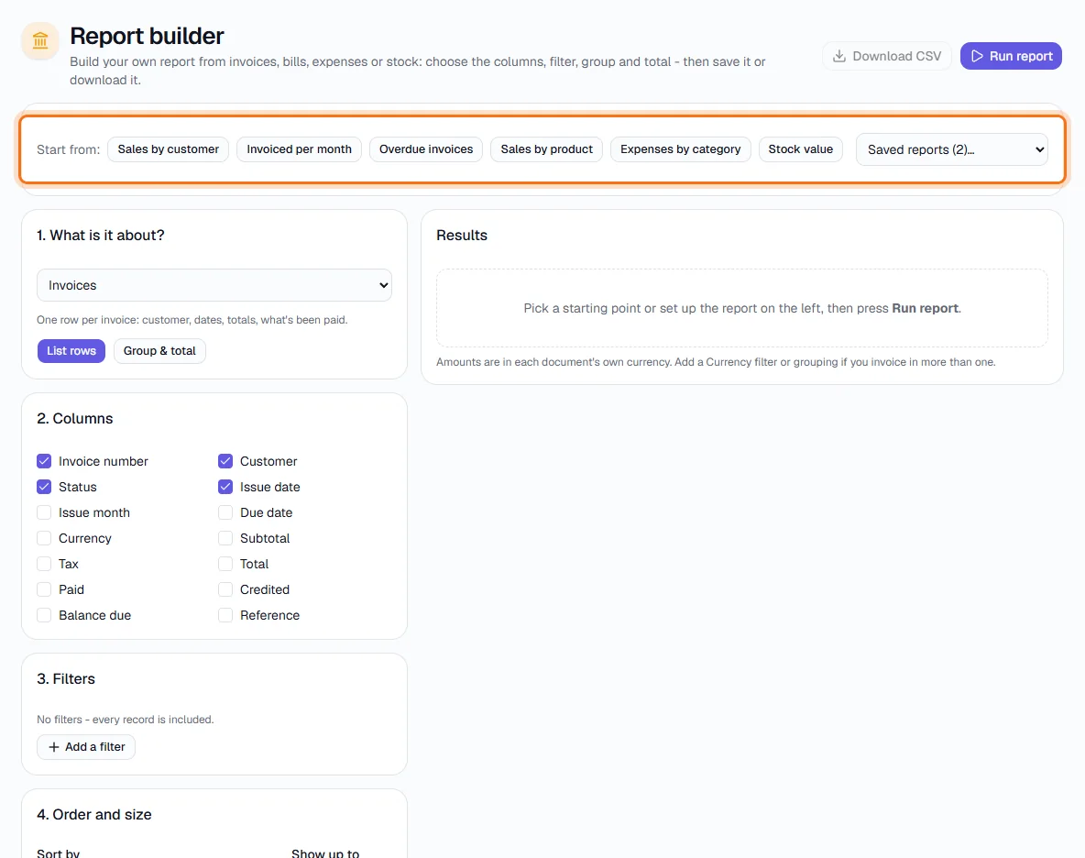
Task: Click the 'Pick a starting point' placeholder message
Action: pos(741,308)
